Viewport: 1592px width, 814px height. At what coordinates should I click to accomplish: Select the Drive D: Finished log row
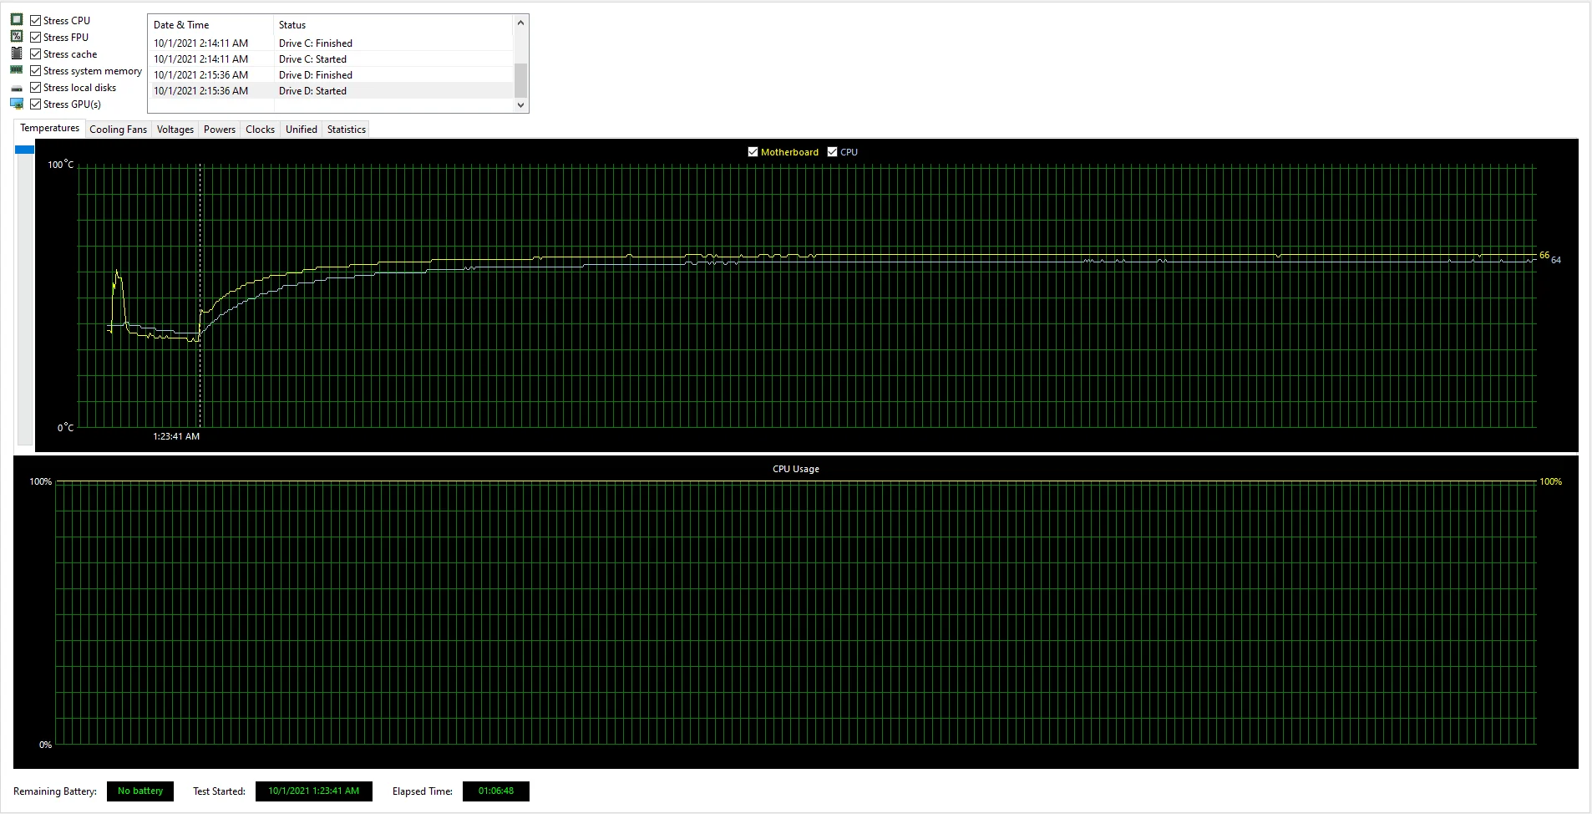point(331,75)
